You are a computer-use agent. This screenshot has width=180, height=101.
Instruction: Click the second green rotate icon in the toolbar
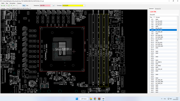pos(4,5)
